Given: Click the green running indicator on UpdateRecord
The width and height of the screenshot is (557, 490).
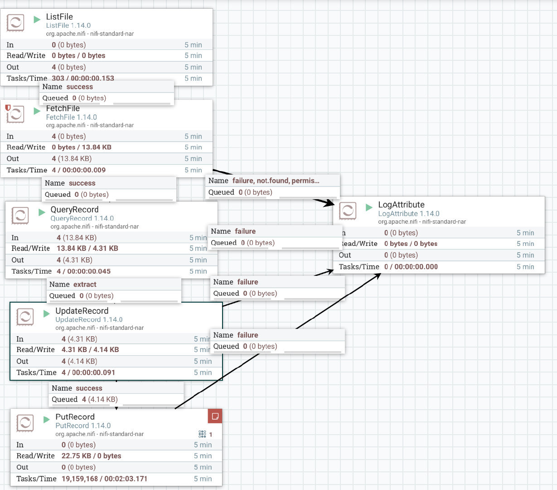Looking at the screenshot, I should click(x=46, y=314).
